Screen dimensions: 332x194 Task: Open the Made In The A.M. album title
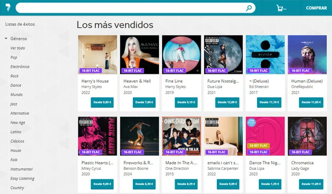point(181,163)
